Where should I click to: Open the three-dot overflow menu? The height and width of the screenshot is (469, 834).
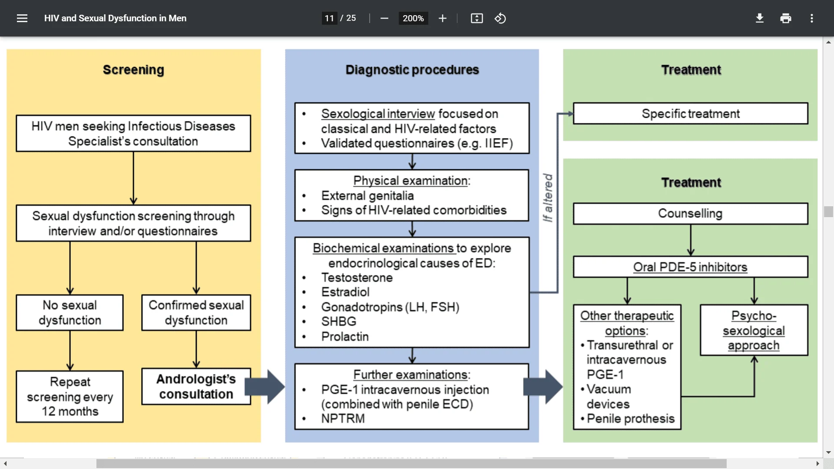[812, 18]
